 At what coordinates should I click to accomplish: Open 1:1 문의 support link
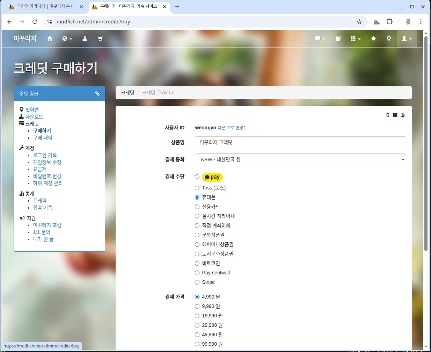[x=42, y=232]
